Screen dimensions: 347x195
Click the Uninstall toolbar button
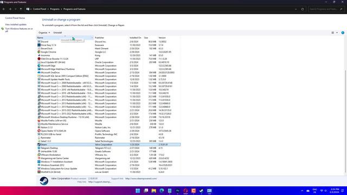click(57, 32)
